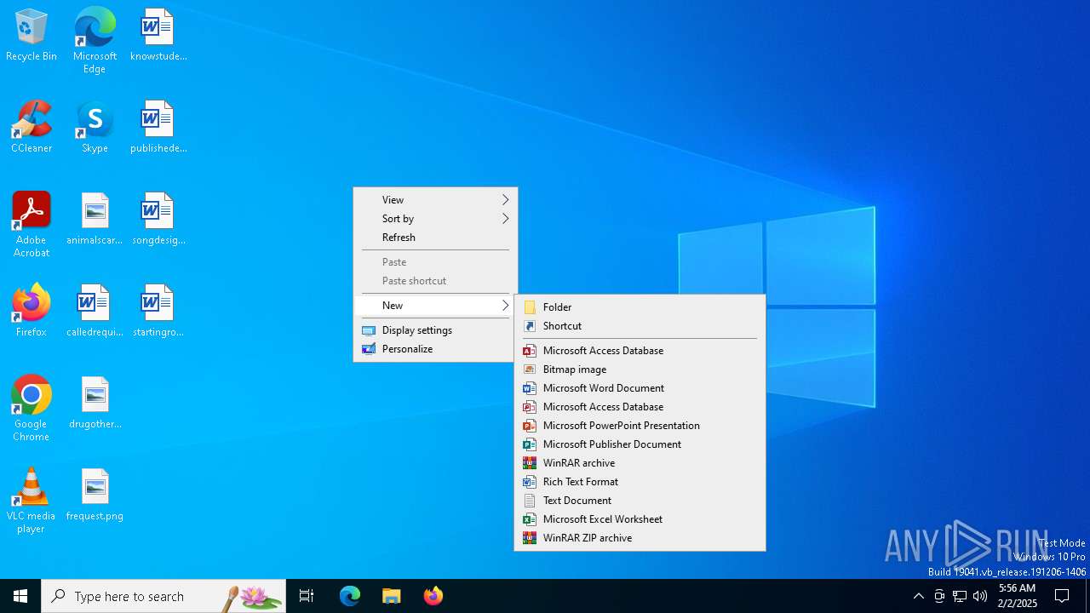Screen dimensions: 1090x613
Task: Create a new Bitmap image
Action: 640,370
